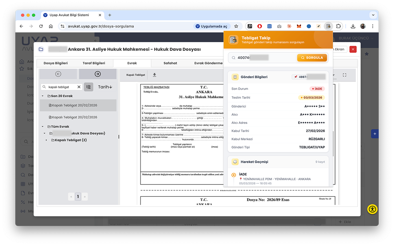Open the browser extensions puzzle icon
This screenshot has height=246, width=394.
338,26
